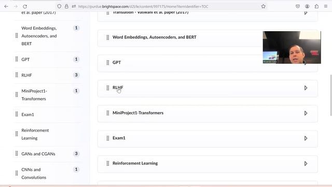Grab the drag handle beside sidebar Exam1

click(17, 114)
